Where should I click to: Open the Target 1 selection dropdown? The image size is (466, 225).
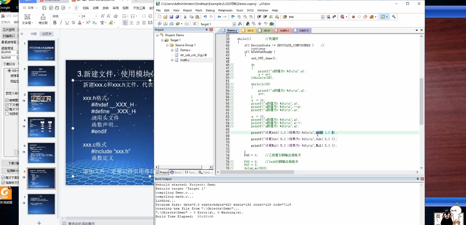point(234,24)
